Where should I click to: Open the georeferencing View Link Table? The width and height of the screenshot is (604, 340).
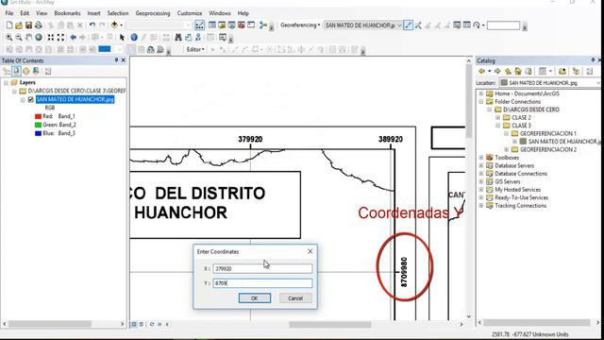tap(466, 25)
